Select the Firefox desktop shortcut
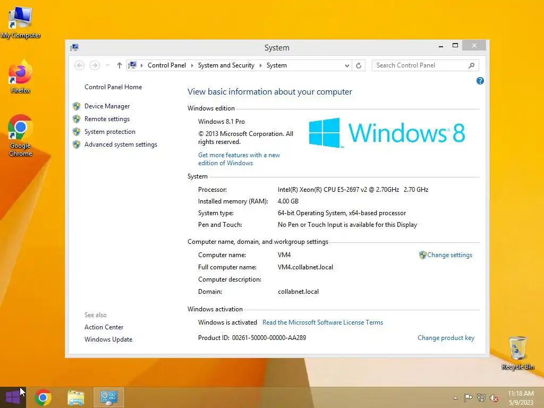This screenshot has height=408, width=544. [21, 76]
